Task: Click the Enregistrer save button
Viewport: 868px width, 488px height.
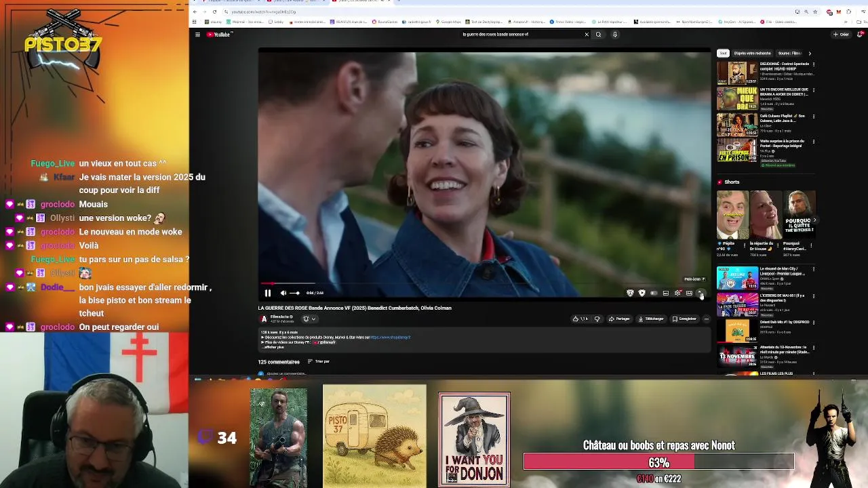Action: click(684, 319)
